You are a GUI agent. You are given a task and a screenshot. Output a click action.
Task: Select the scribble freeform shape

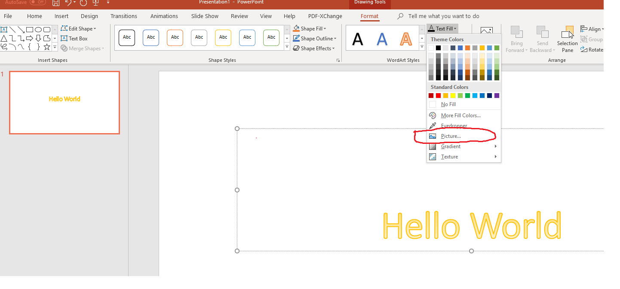pyautogui.click(x=4, y=47)
